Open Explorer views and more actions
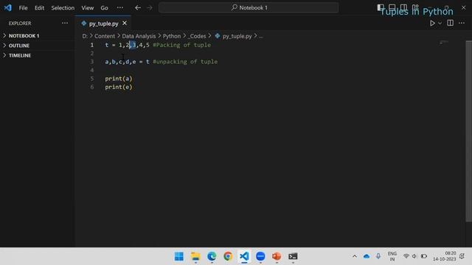The image size is (472, 265). point(65,23)
